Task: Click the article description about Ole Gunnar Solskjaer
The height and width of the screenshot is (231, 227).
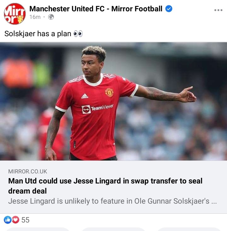Action: 113,201
